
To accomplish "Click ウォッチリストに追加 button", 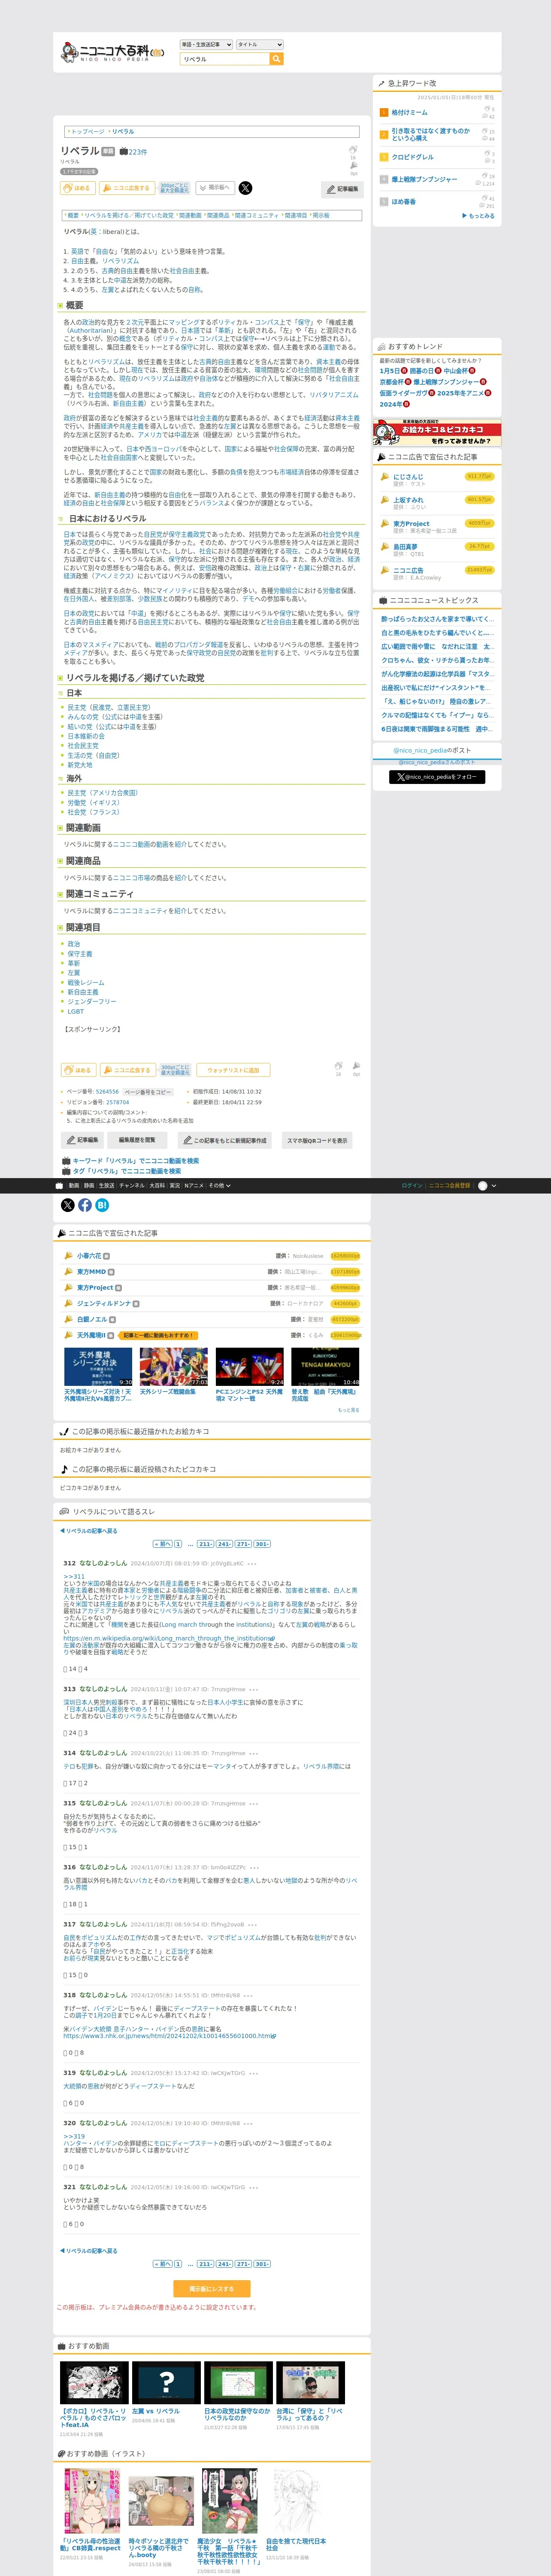I will 233,1070.
